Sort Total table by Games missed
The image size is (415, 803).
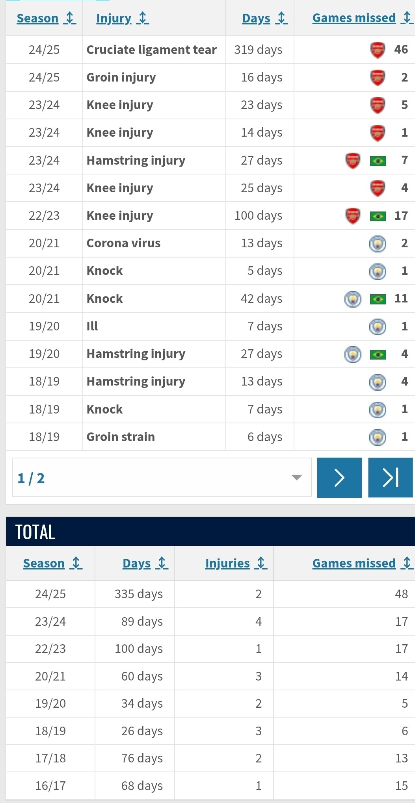point(362,563)
